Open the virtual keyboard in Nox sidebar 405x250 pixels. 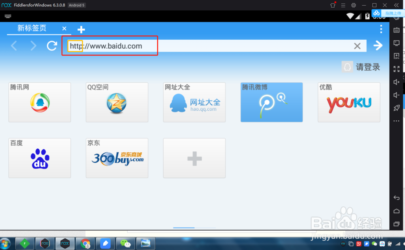(x=396, y=30)
